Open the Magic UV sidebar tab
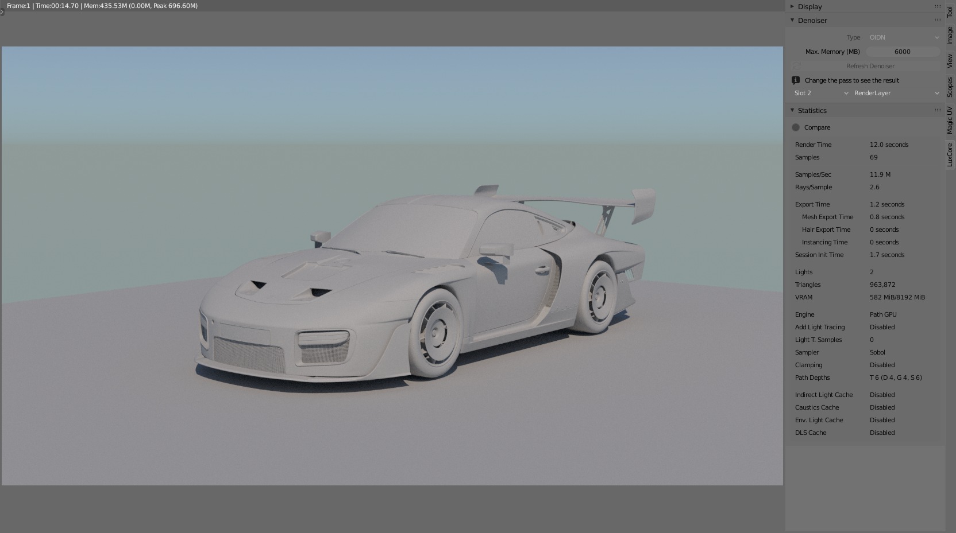956x533 pixels. click(x=950, y=120)
